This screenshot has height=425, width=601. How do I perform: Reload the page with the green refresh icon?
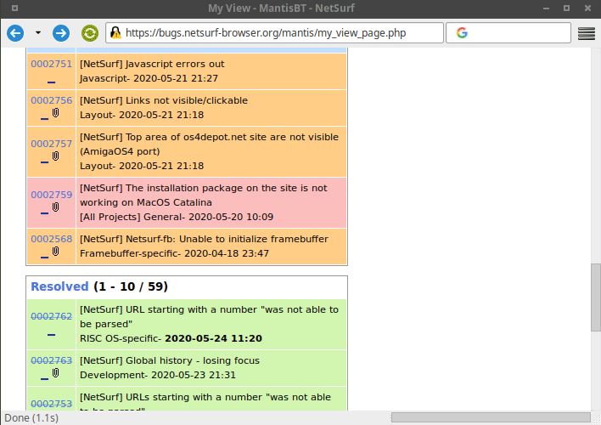click(x=88, y=33)
